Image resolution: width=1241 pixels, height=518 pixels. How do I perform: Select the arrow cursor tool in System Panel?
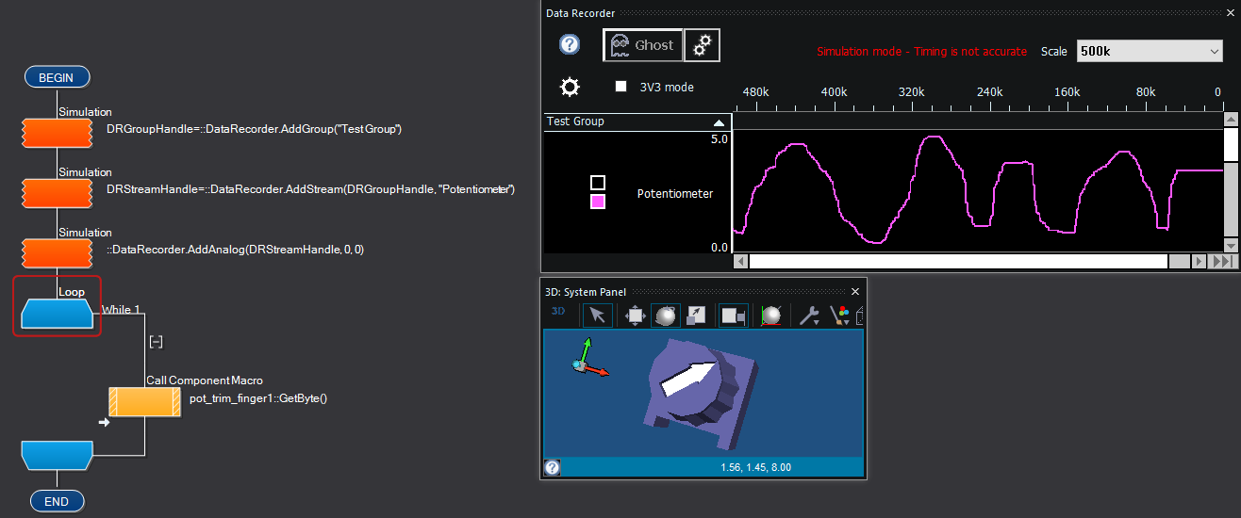click(597, 316)
